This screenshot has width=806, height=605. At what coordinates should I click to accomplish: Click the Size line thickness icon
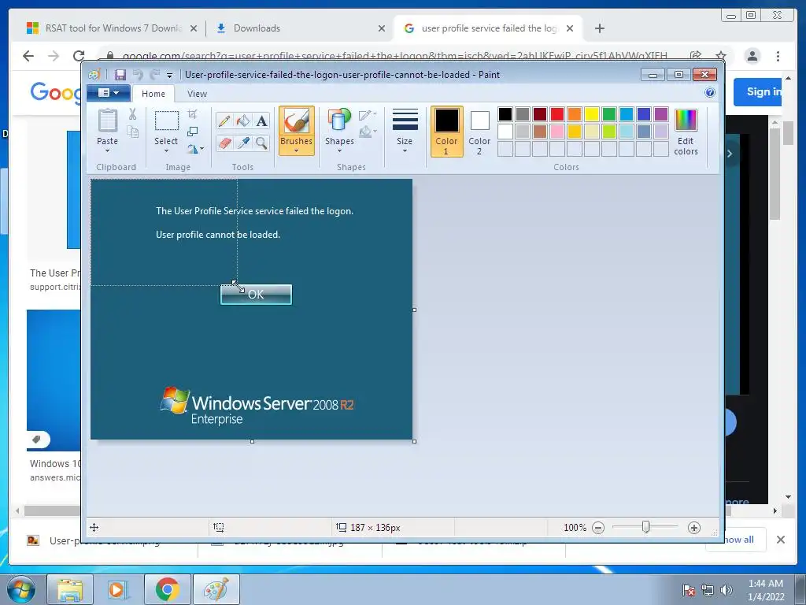click(x=405, y=120)
